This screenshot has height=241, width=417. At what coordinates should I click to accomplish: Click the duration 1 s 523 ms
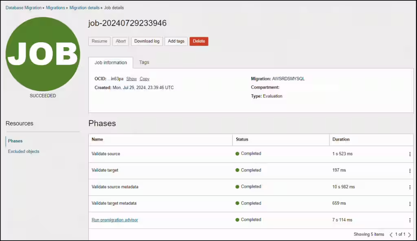tap(342, 154)
